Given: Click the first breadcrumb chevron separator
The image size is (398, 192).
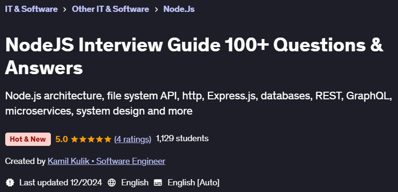Looking at the screenshot, I should [65, 10].
